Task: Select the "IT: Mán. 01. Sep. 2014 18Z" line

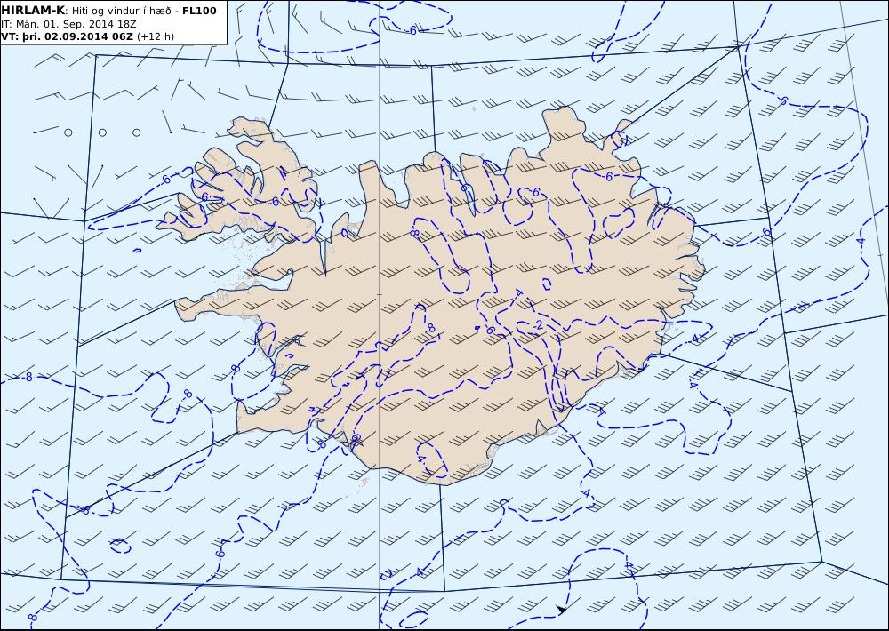Action: (x=68, y=24)
